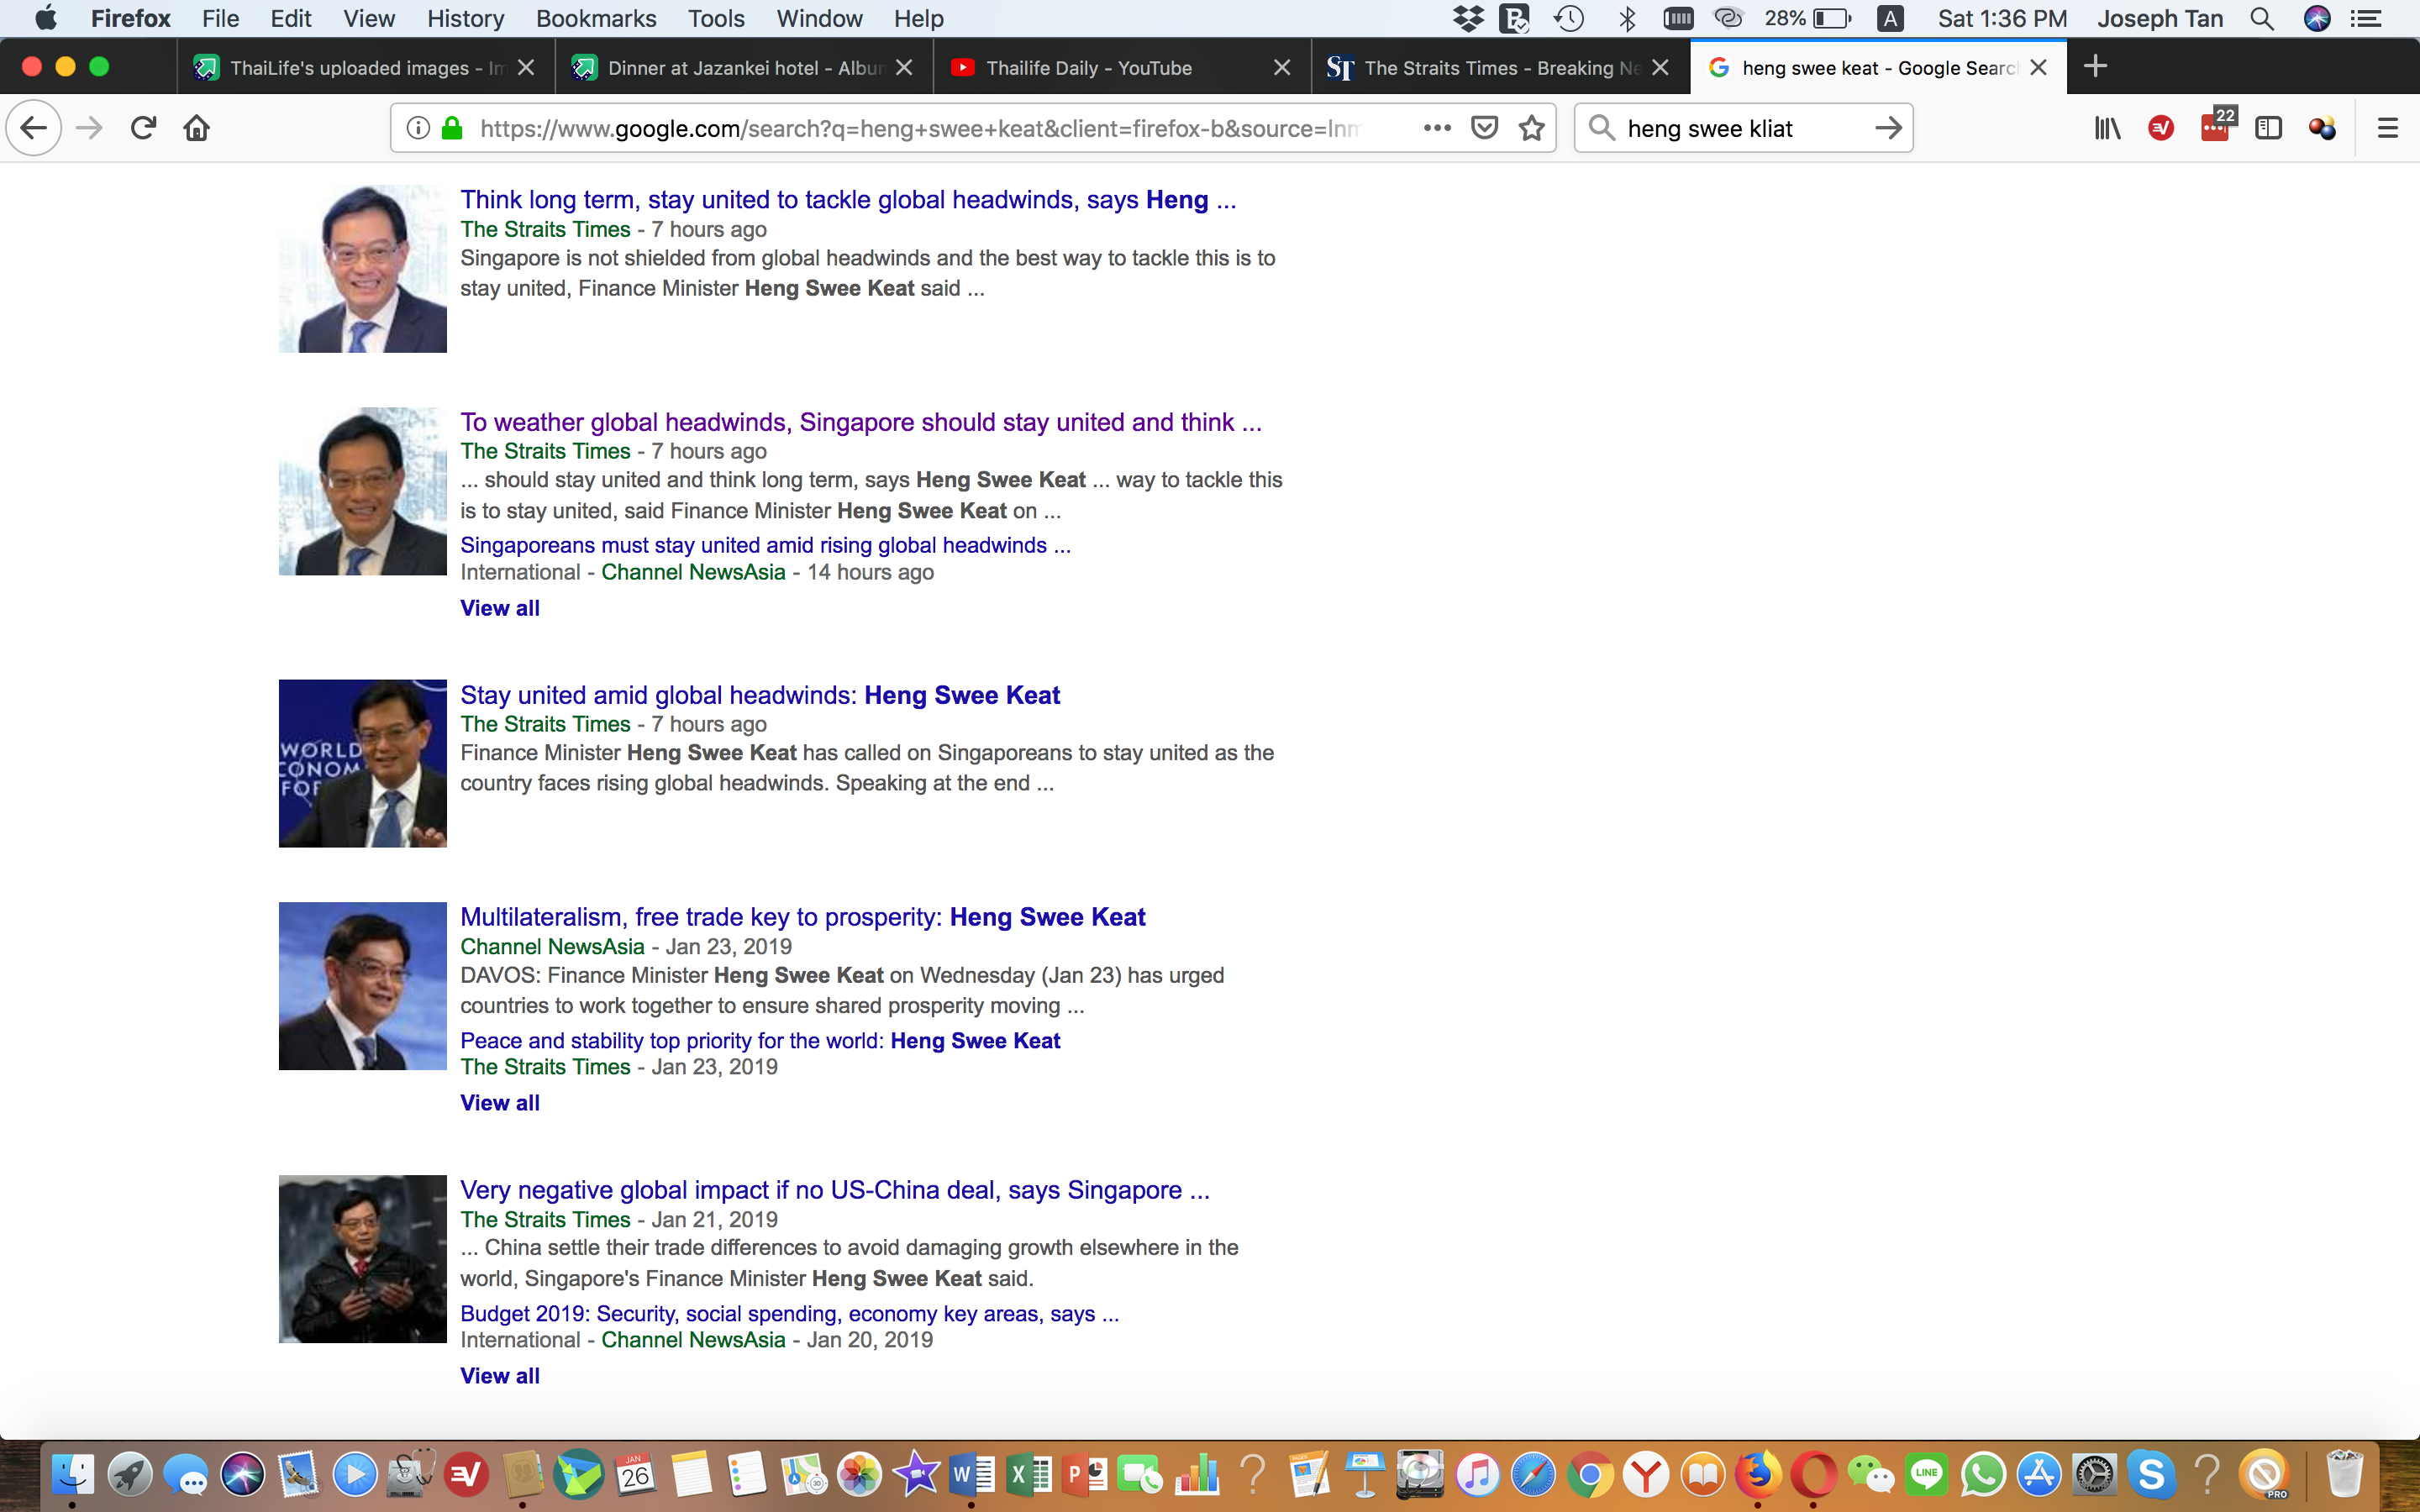Open battery status showing 28%
Viewport: 2420px width, 1512px height.
point(1807,18)
